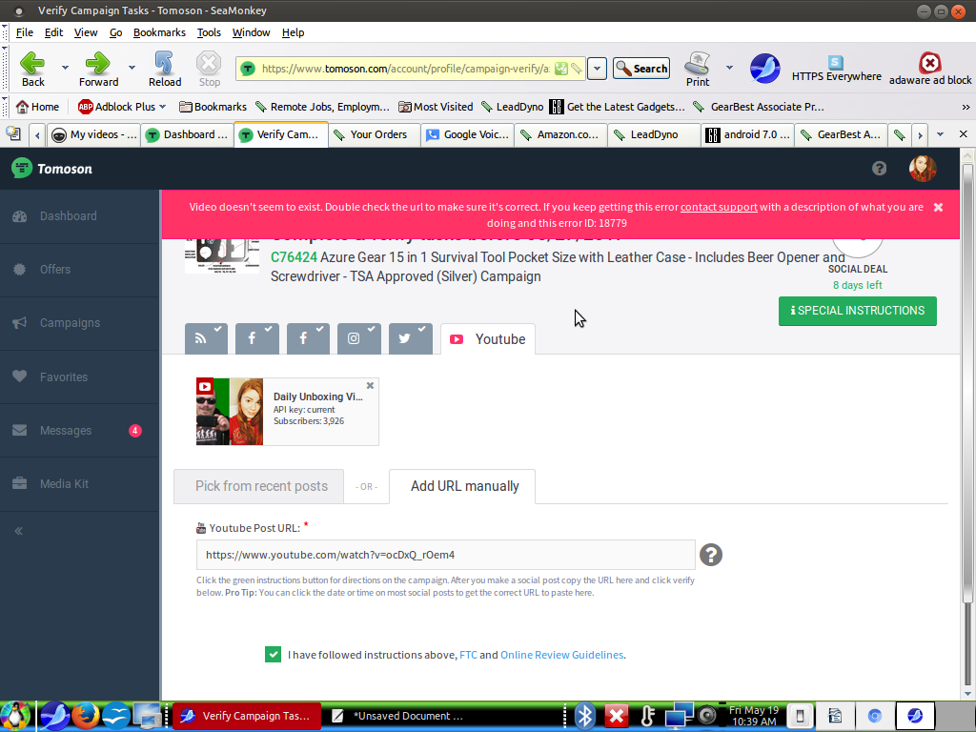976x732 pixels.
Task: Open the Print toolbar icon
Action: click(698, 69)
